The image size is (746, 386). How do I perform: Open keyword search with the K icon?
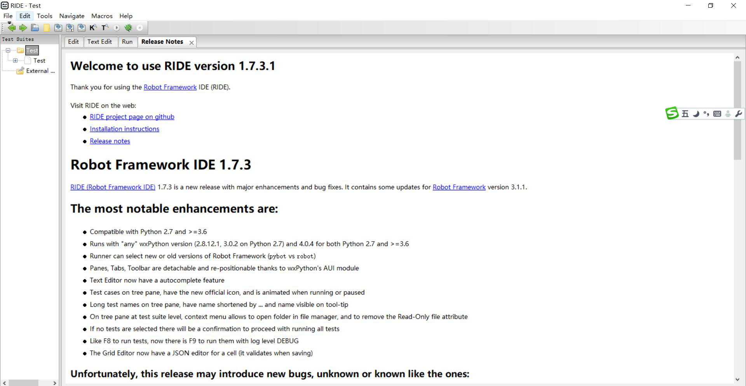(93, 28)
